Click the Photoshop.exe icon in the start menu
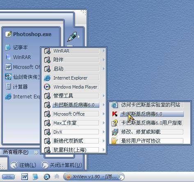Image resolution: width=194 pixels, height=182 pixels. pyautogui.click(x=8, y=34)
